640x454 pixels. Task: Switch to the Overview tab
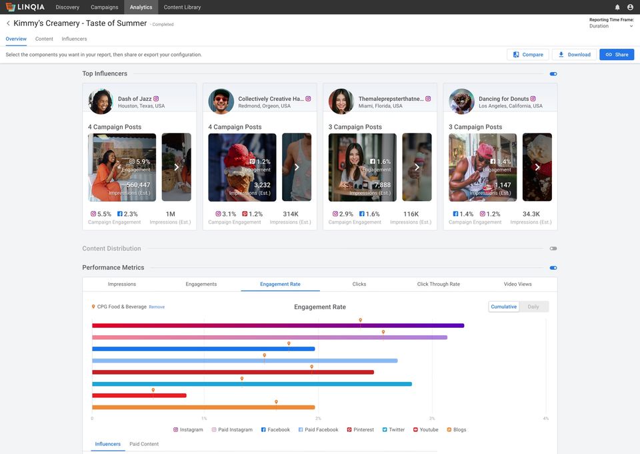[x=16, y=39]
